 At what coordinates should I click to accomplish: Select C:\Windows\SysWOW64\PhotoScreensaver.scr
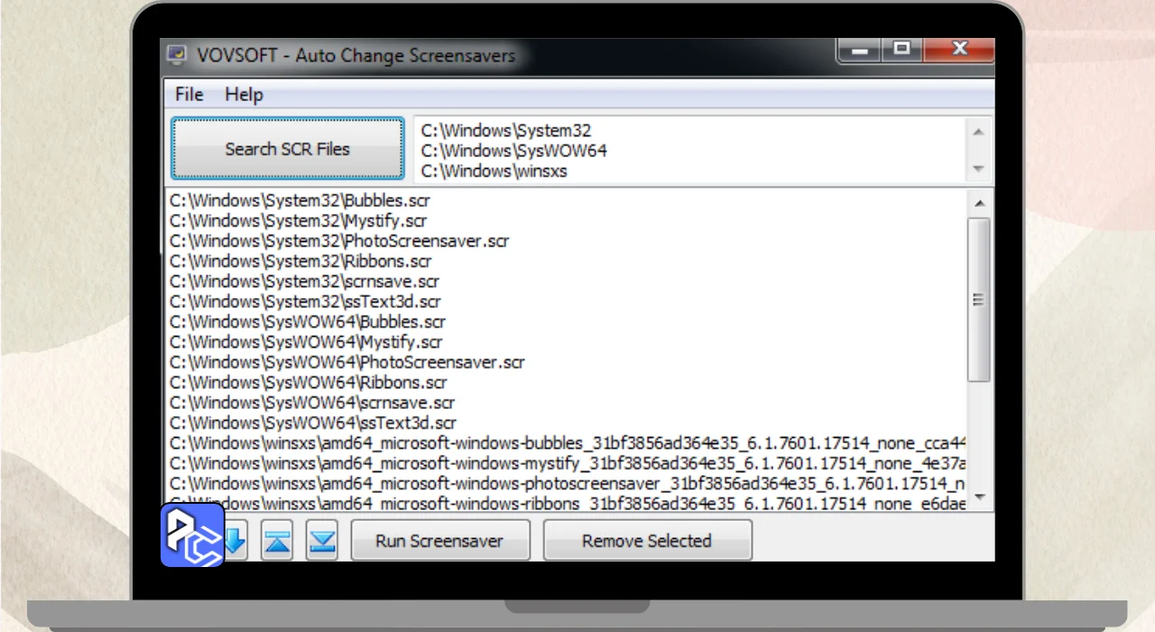coord(347,362)
